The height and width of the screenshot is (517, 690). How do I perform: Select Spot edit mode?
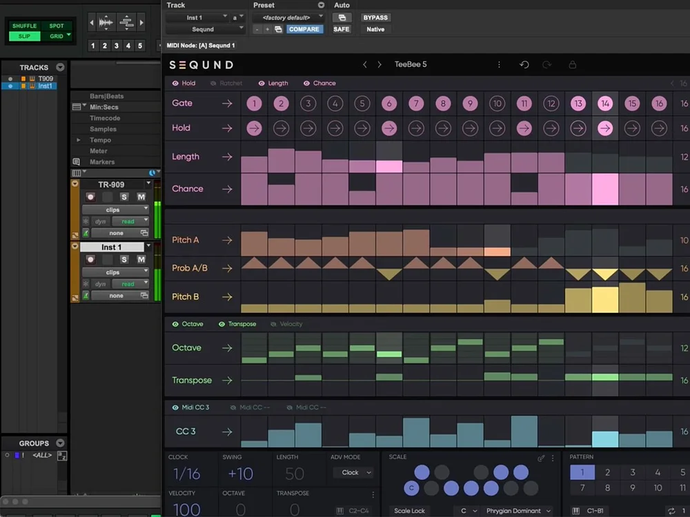pos(57,26)
